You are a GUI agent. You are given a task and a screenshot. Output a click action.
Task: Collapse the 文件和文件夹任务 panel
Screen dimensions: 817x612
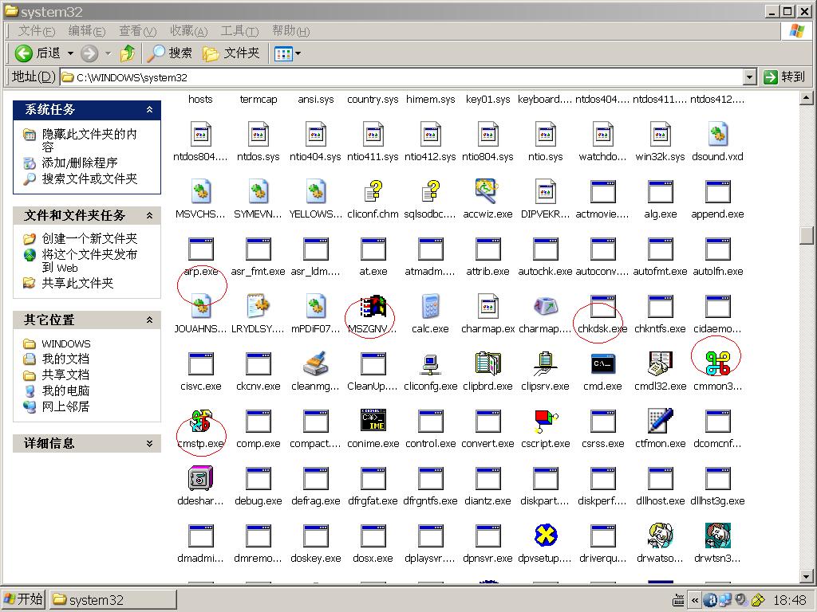pyautogui.click(x=149, y=215)
